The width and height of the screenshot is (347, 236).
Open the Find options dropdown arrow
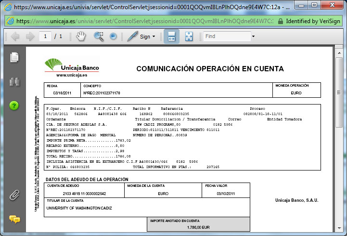[253, 36]
